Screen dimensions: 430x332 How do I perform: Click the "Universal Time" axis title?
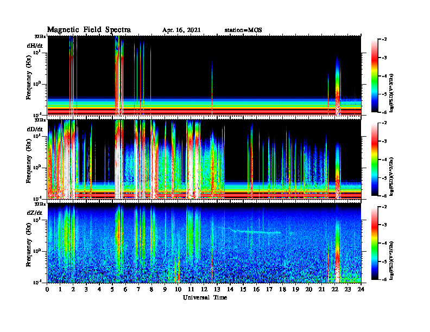click(205, 297)
